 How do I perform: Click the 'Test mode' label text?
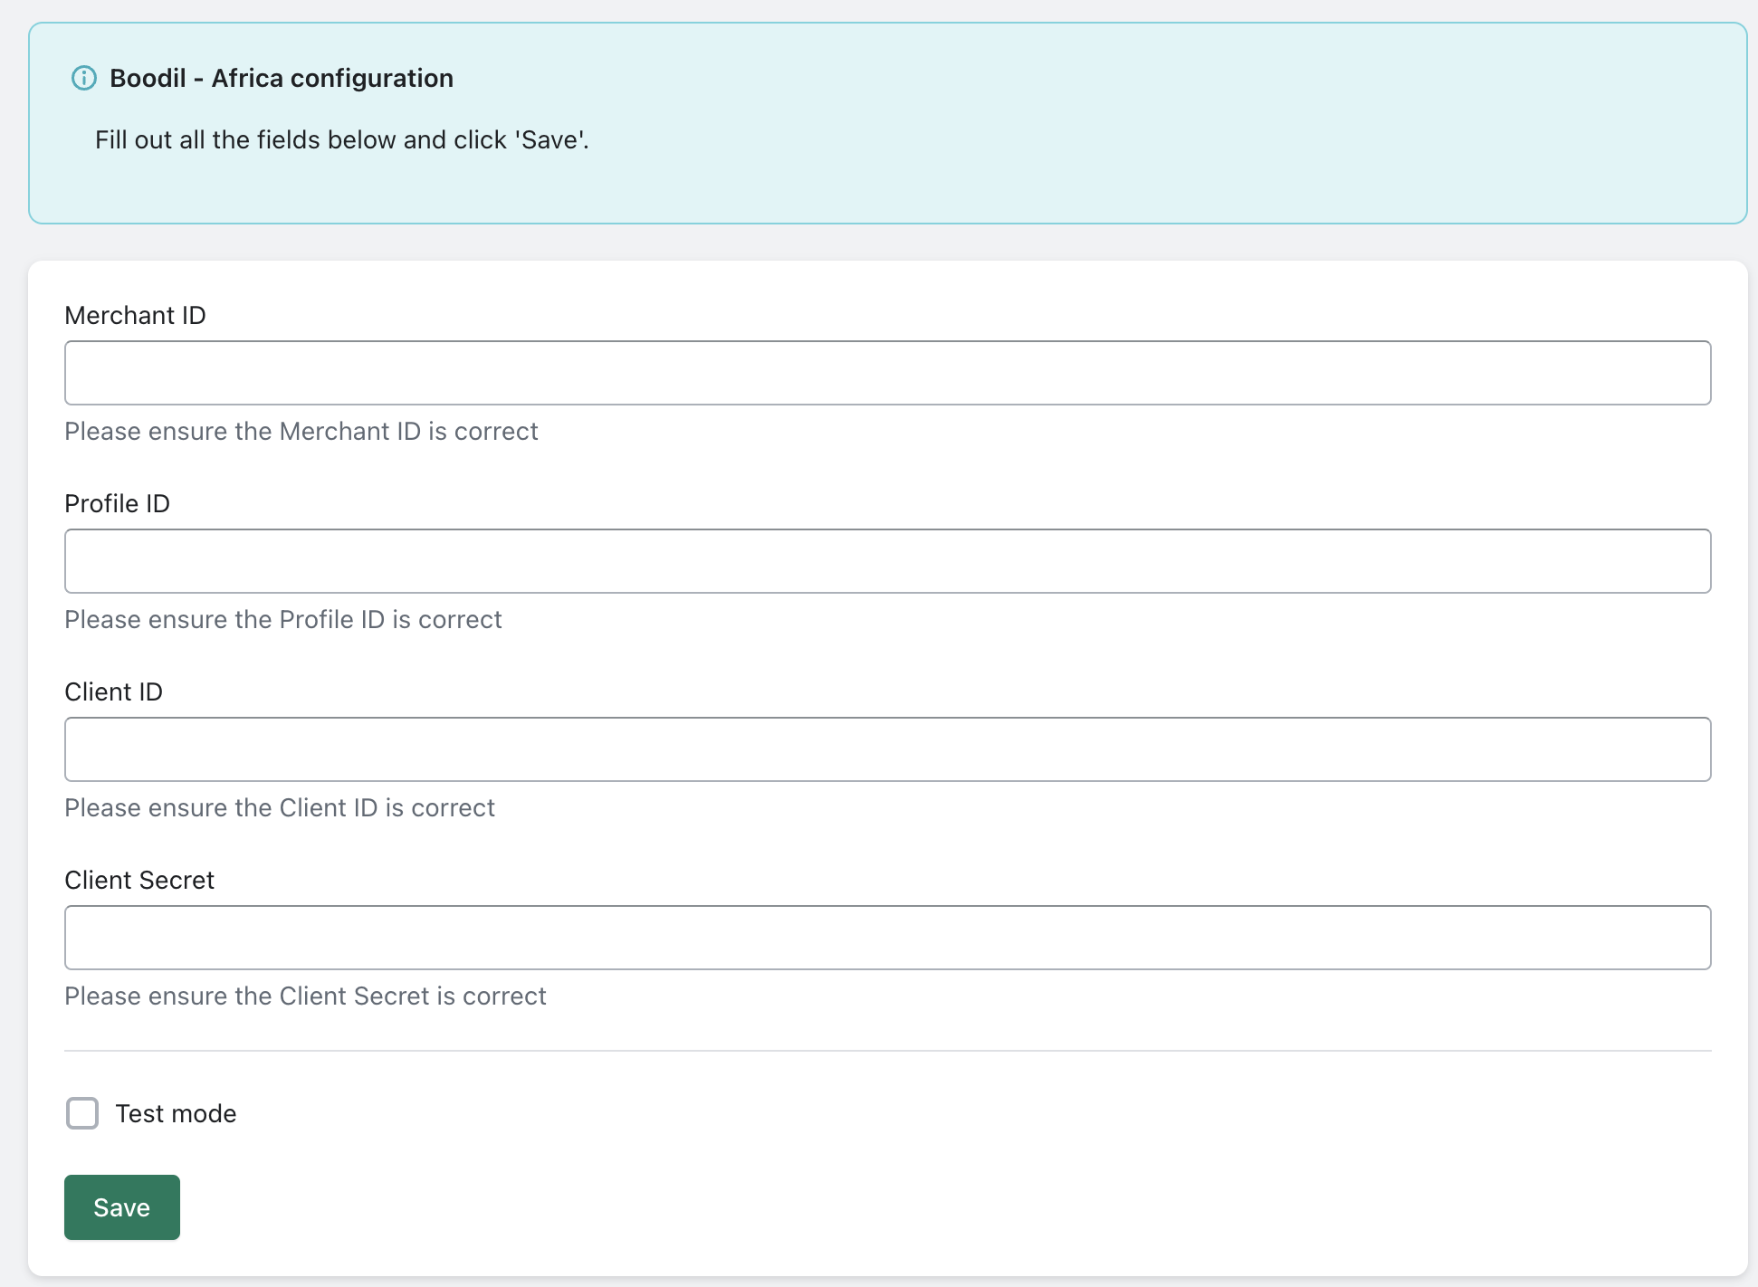(176, 1113)
